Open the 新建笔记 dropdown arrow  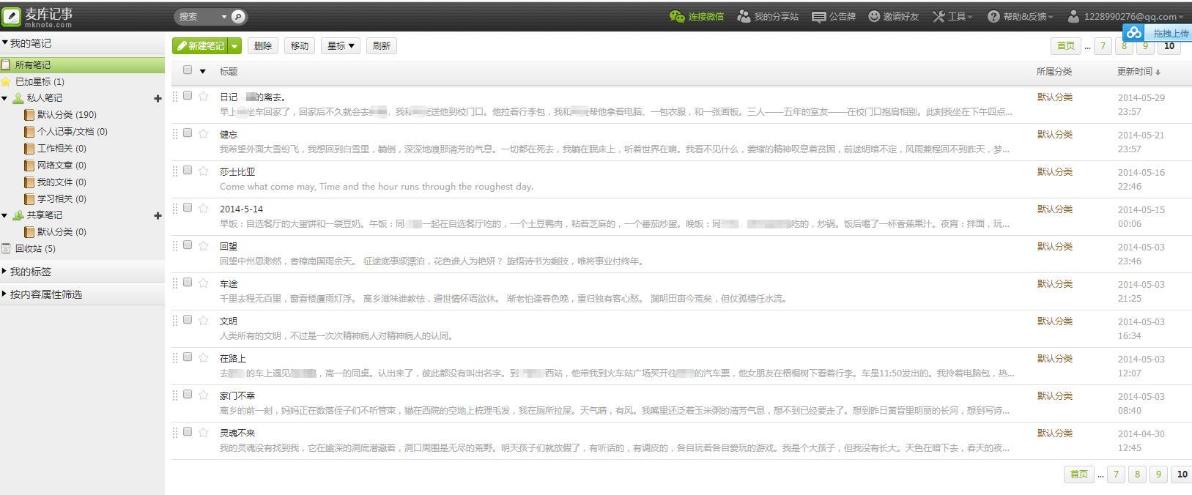coord(234,45)
